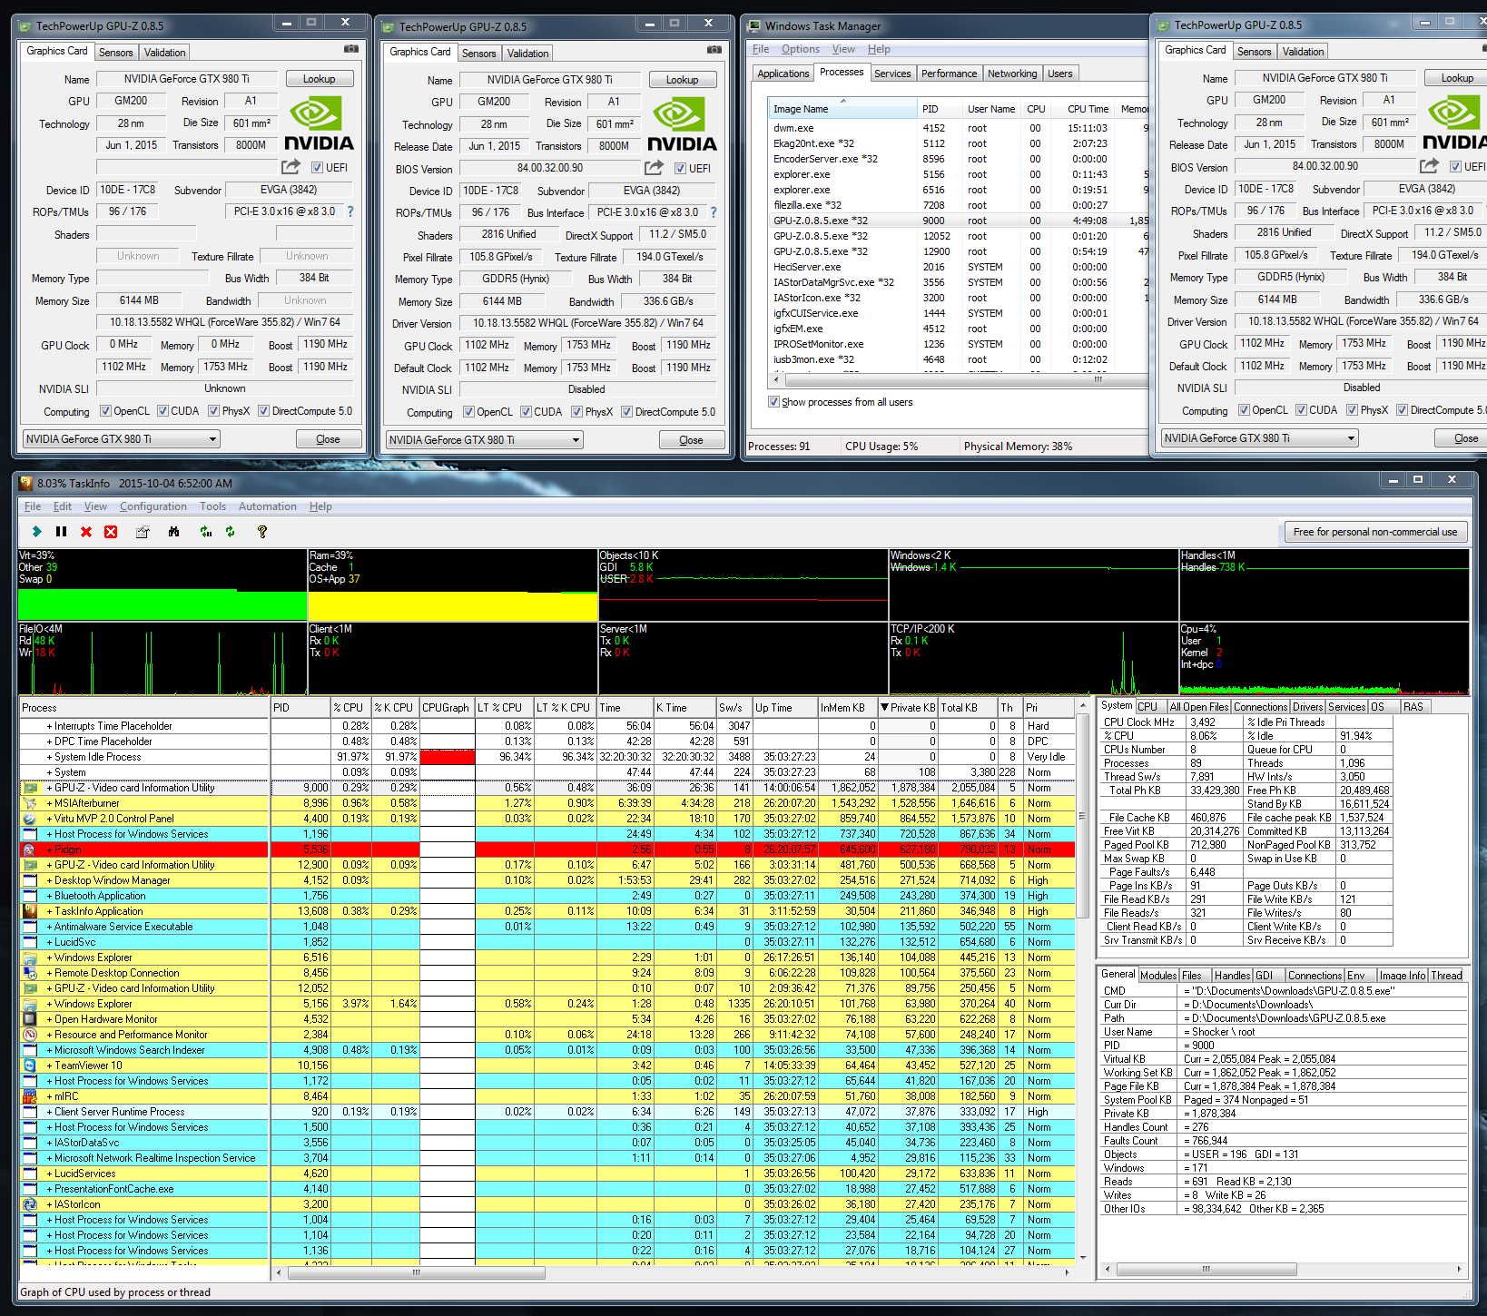Screen dimensions: 1487x1316
Task: Open GPU selector dropdown in middle GPU-Z window
Action: [485, 440]
